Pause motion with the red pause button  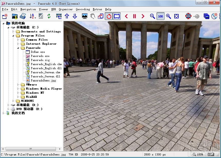(x=134, y=16)
